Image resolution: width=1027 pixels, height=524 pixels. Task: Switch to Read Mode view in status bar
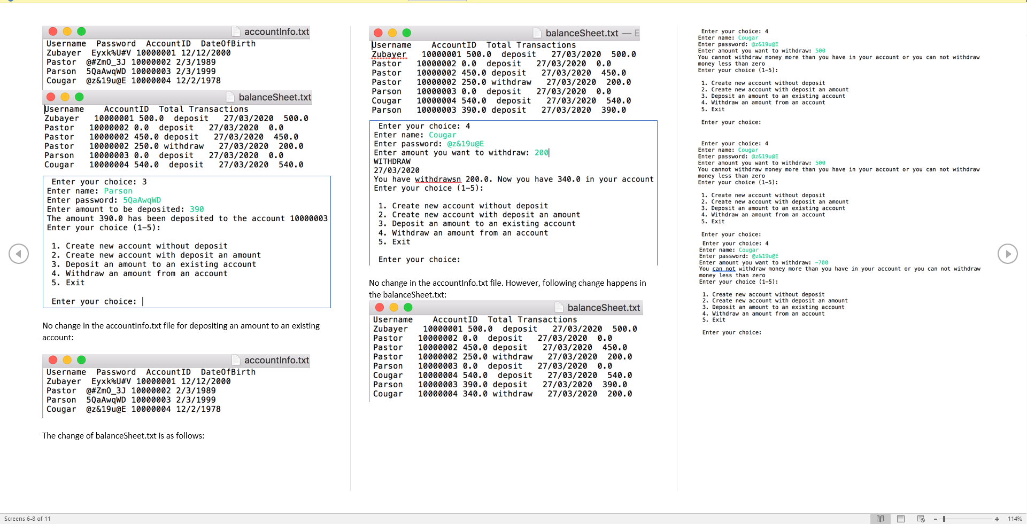[880, 519]
